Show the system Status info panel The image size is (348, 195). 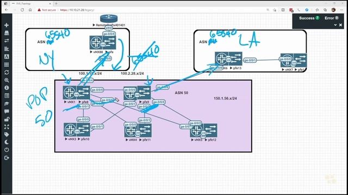7,88
